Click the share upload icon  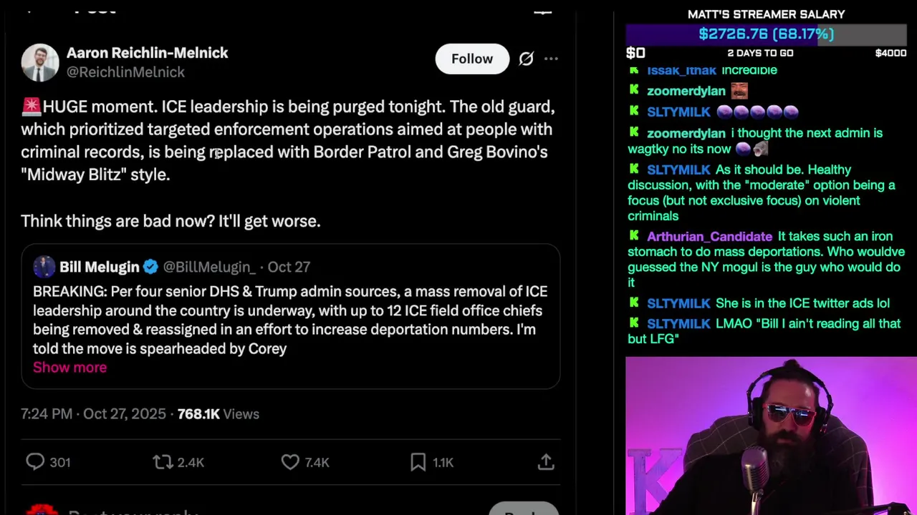(x=546, y=462)
